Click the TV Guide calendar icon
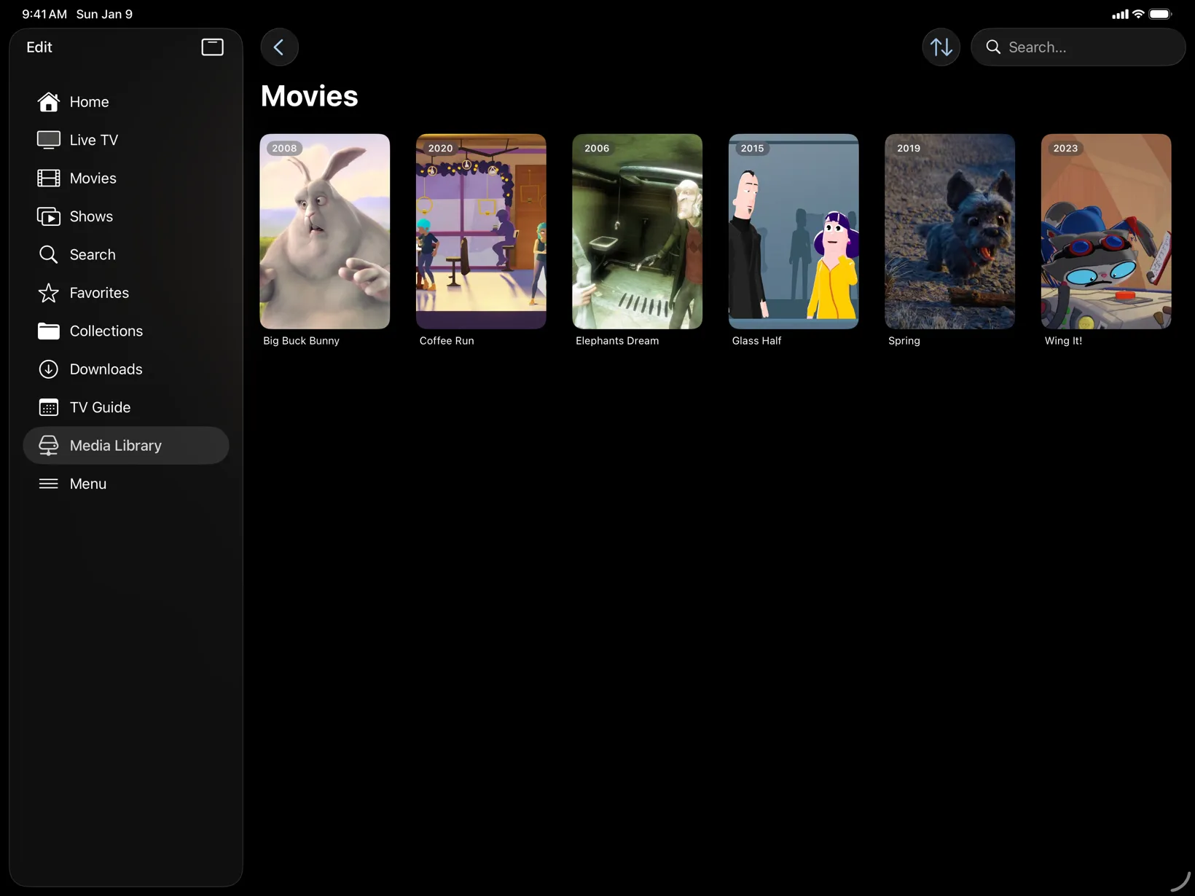The height and width of the screenshot is (896, 1195). tap(48, 407)
